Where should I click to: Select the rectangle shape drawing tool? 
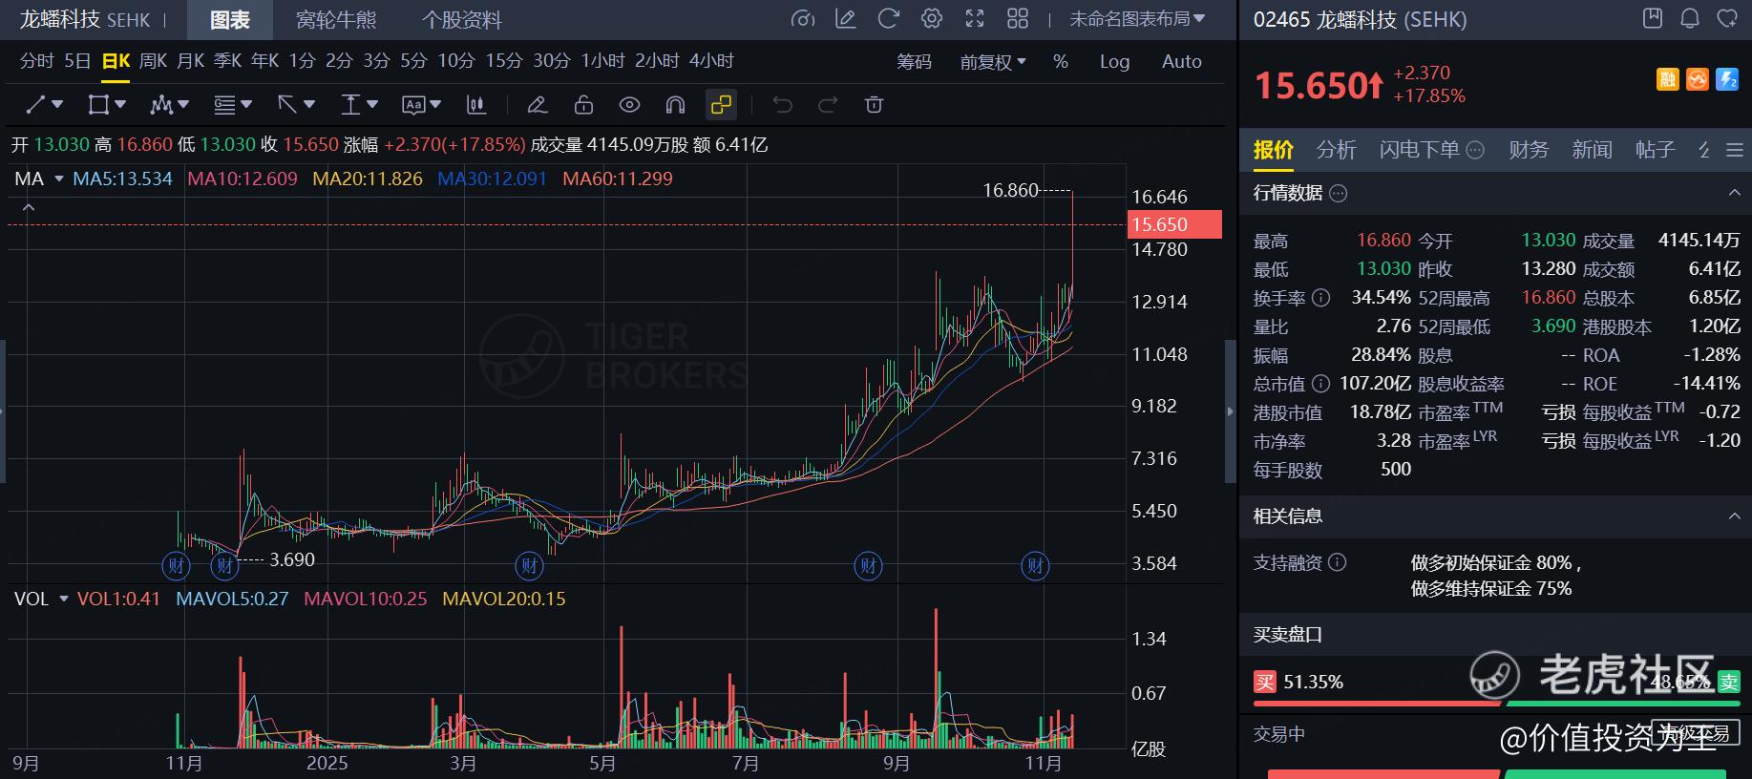tap(98, 105)
